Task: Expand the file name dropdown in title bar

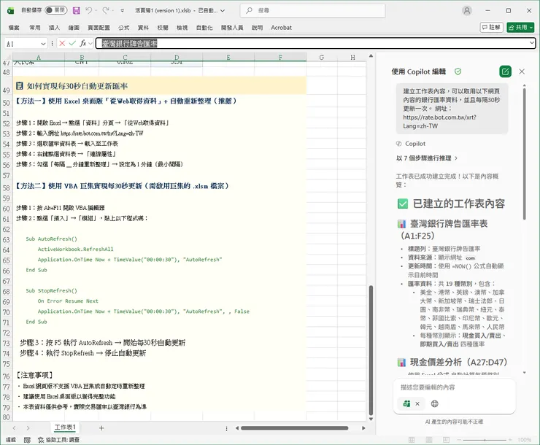Action: 223,11
